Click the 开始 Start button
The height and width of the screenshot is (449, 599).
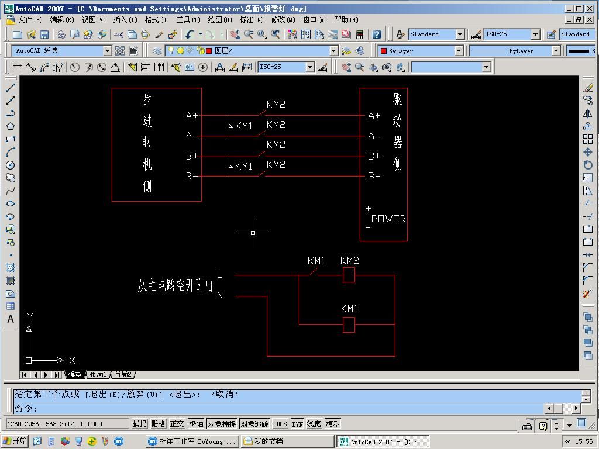click(x=15, y=441)
